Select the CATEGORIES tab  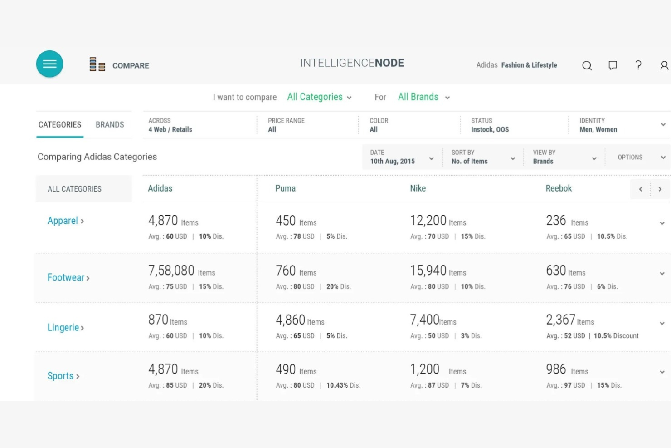[59, 124]
